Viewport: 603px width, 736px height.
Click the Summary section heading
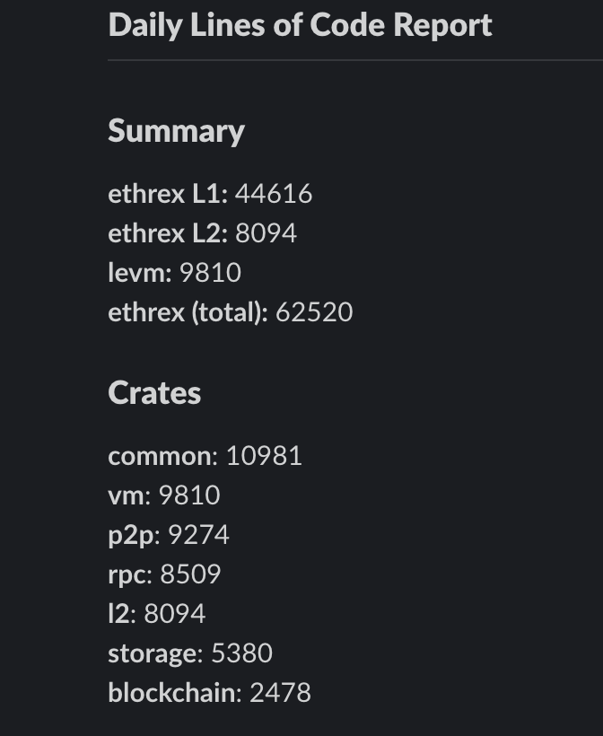(176, 131)
